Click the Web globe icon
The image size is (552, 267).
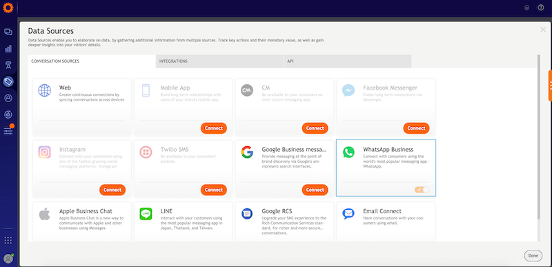(45, 90)
